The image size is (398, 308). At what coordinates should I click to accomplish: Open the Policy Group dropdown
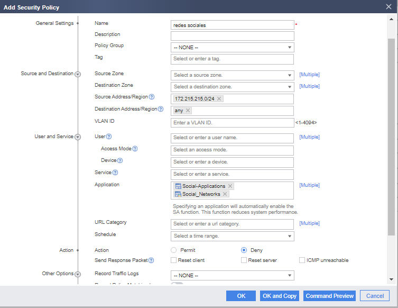point(232,48)
